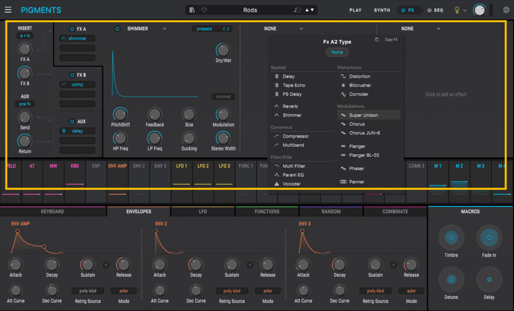Switch to FUNCTIONS tab
The image size is (514, 311).
pos(267,212)
